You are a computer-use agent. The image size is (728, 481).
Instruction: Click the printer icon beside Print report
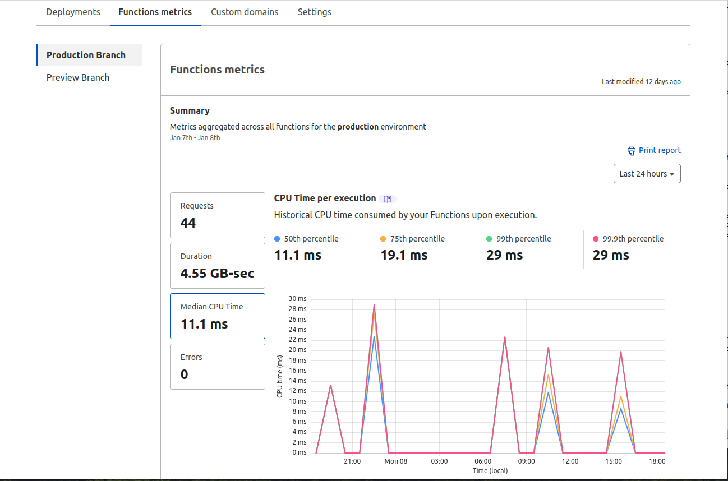tap(630, 150)
